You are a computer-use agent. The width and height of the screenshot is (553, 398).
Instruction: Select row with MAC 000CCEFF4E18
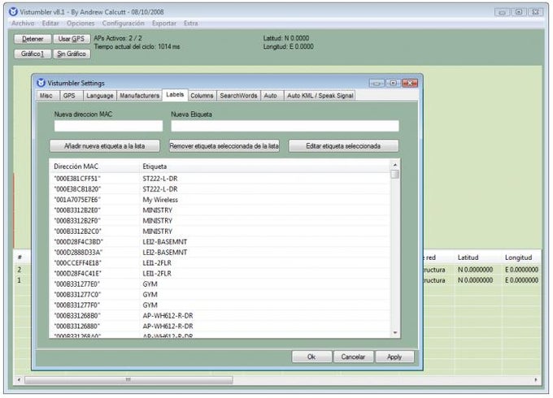(x=220, y=263)
